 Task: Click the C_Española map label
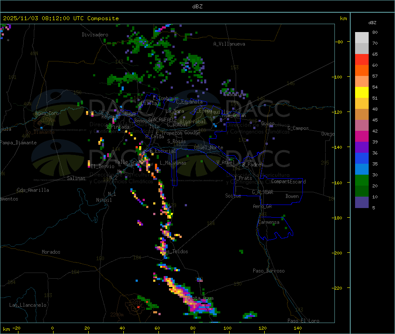coord(190,102)
